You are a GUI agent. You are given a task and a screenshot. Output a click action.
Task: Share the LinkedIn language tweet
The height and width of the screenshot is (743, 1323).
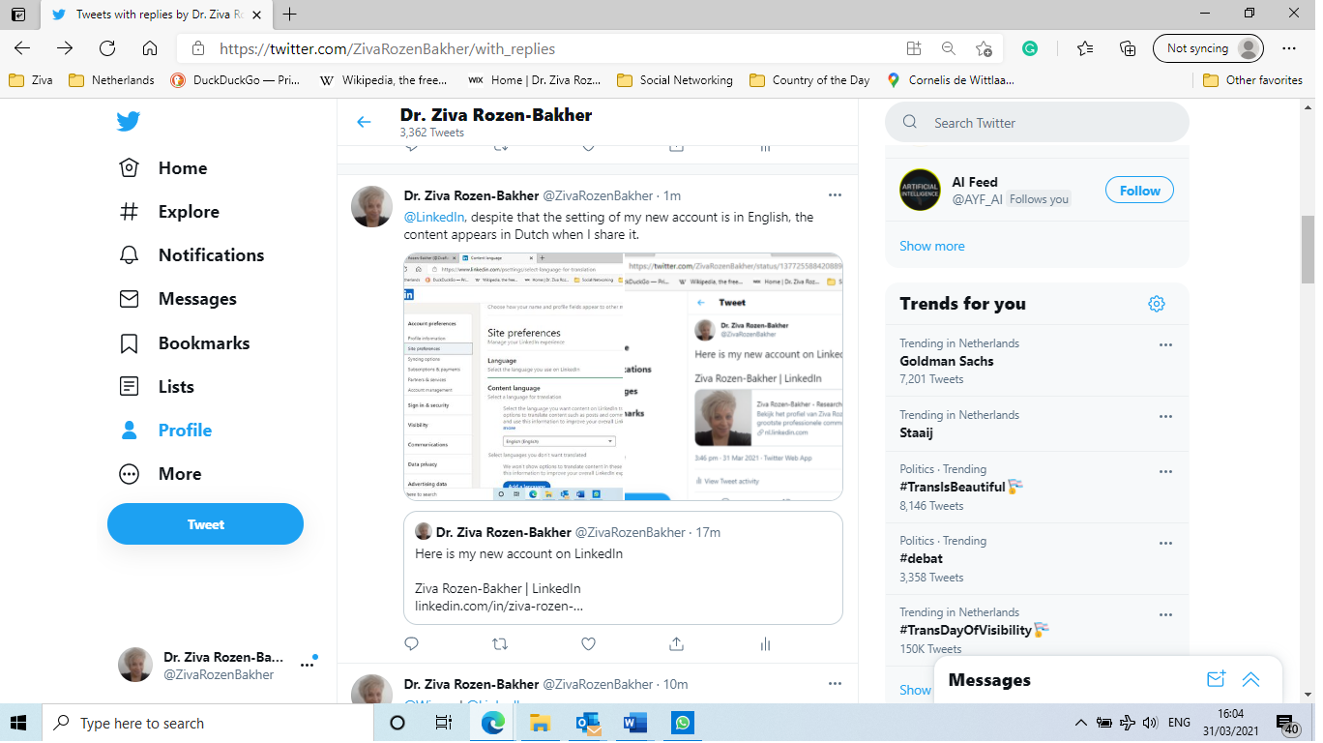pos(677,643)
